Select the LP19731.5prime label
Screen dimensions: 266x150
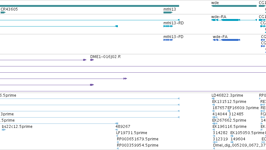[x=132, y=133]
